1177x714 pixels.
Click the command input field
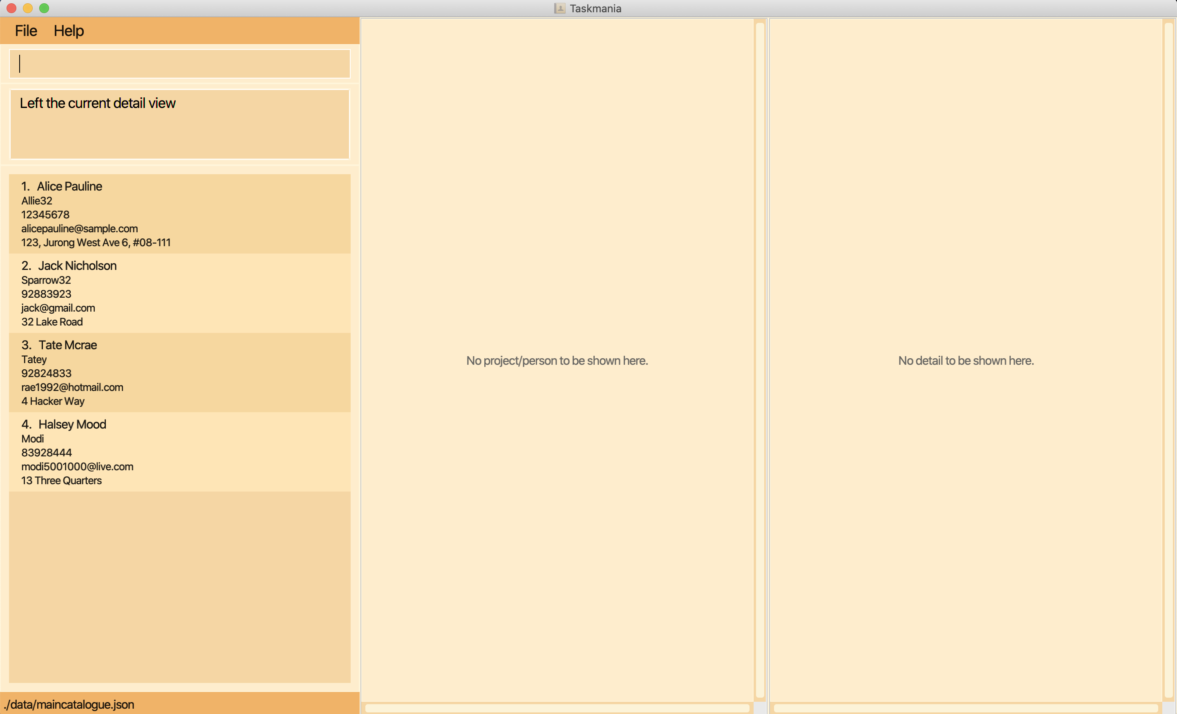tap(179, 63)
